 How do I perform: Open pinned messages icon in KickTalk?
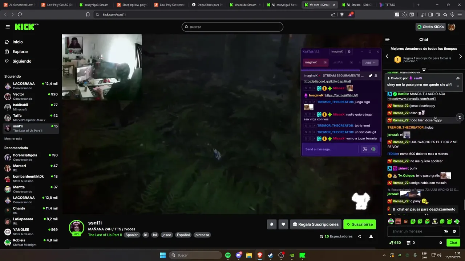click(x=371, y=76)
